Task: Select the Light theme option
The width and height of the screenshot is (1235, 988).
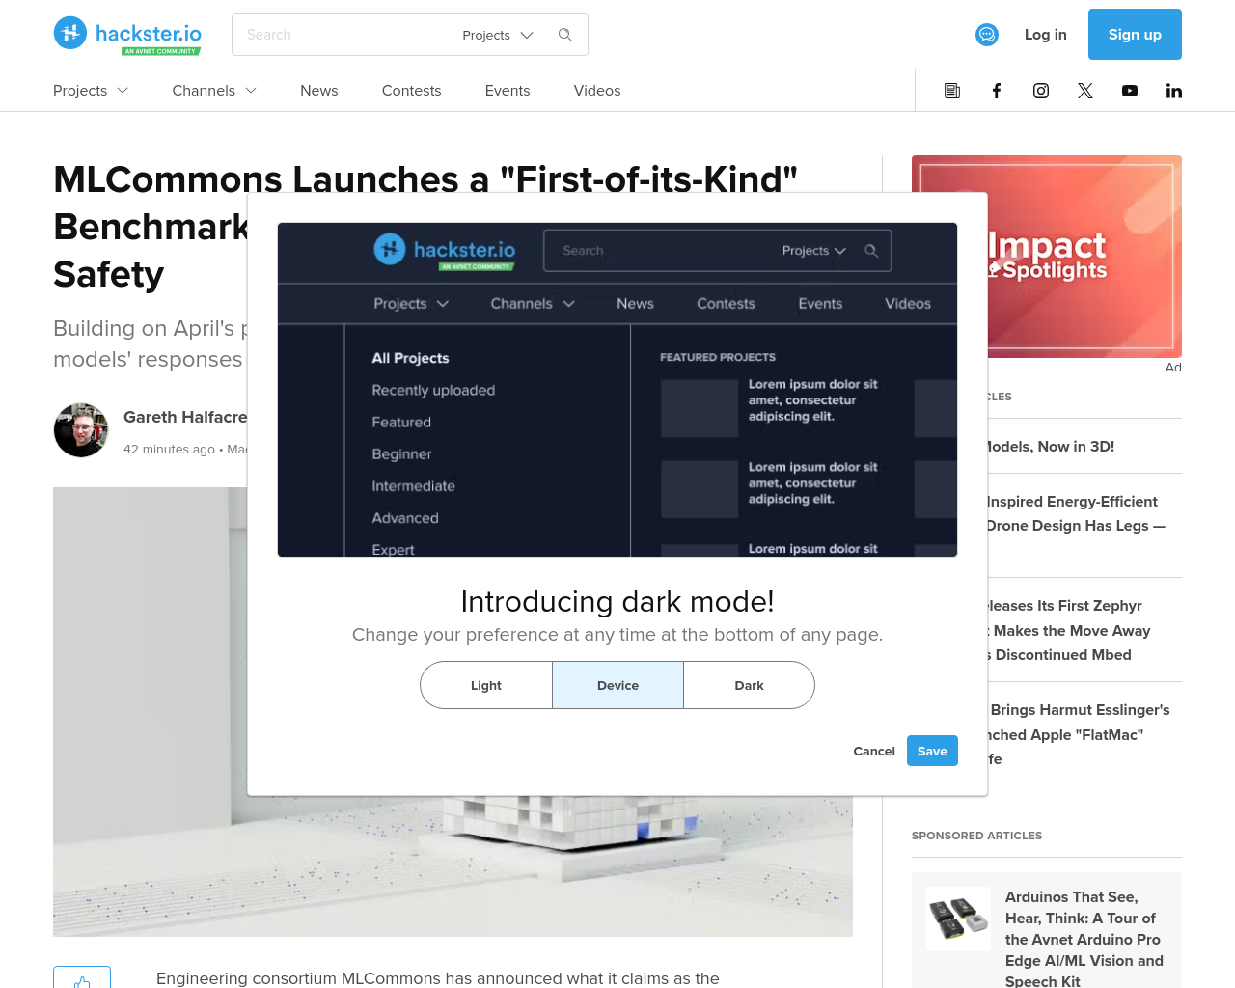Action: coord(486,685)
